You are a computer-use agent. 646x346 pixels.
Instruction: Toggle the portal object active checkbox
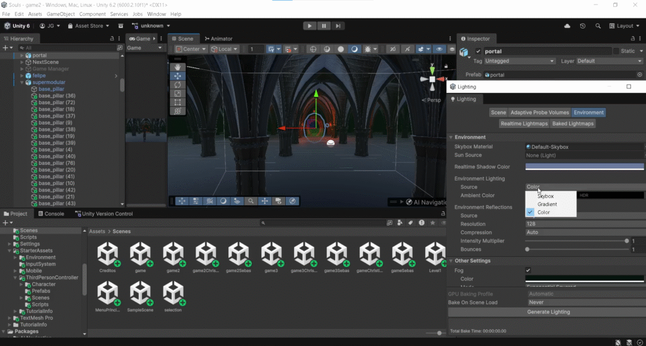478,51
